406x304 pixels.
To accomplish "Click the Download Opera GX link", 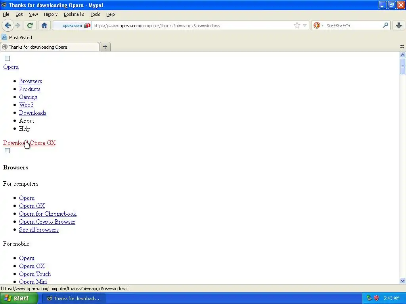I will click(29, 143).
